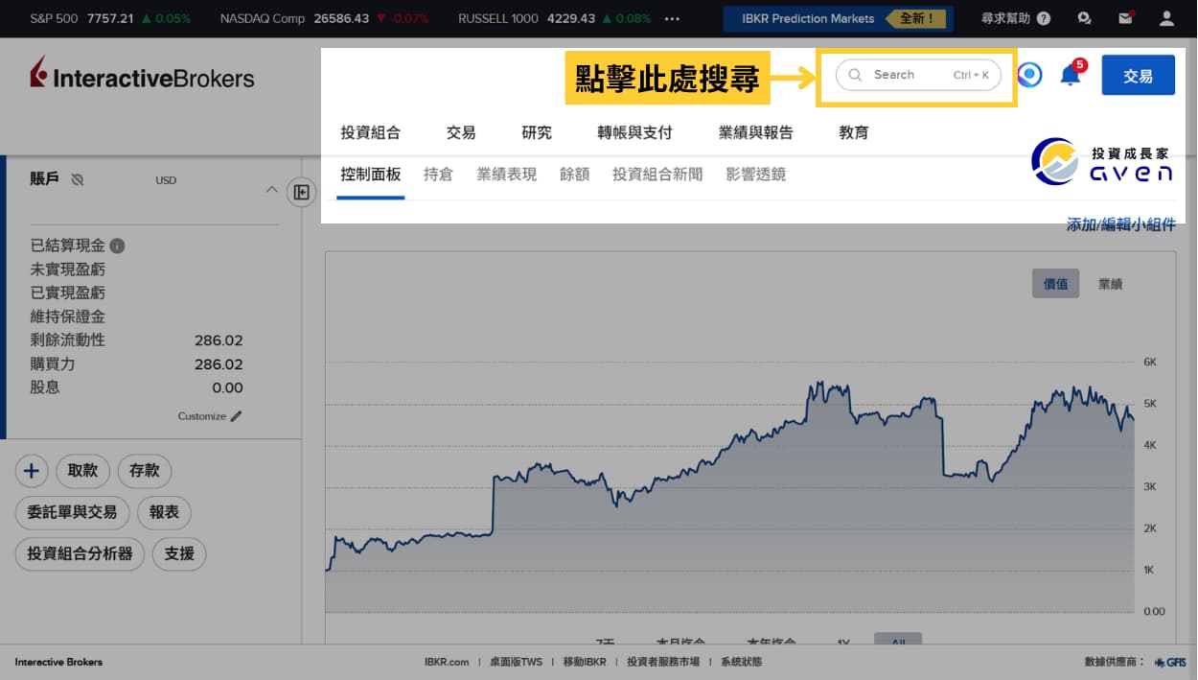Image resolution: width=1198 pixels, height=680 pixels.
Task: Open the 業績與報告 menu
Action: [x=756, y=132]
